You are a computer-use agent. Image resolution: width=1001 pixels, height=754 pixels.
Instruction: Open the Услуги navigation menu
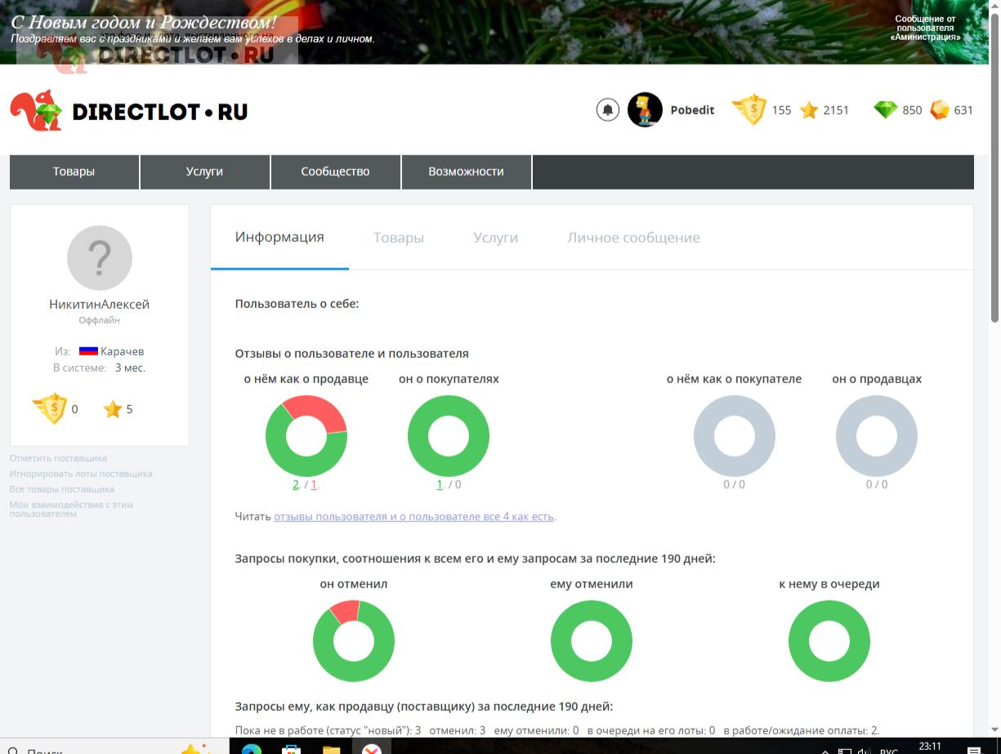[204, 172]
